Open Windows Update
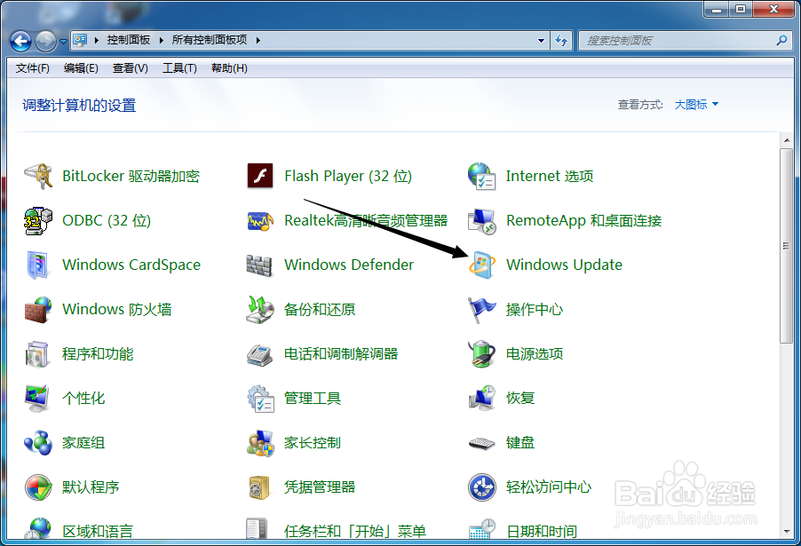The height and width of the screenshot is (546, 801). pos(563,265)
